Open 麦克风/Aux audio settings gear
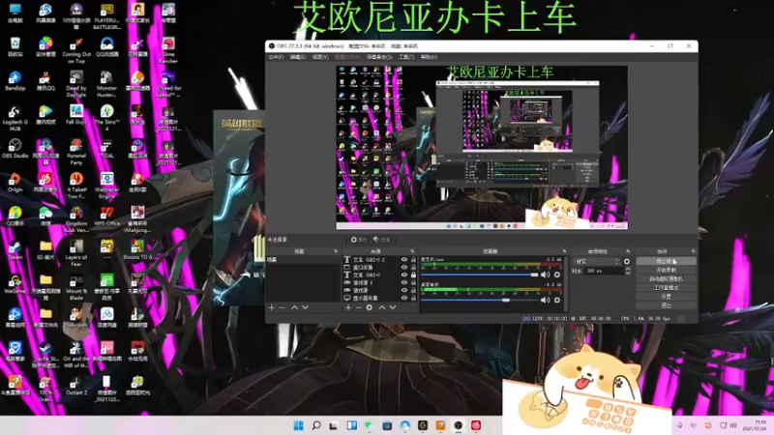Screen dimensions: 774x435 (557, 275)
